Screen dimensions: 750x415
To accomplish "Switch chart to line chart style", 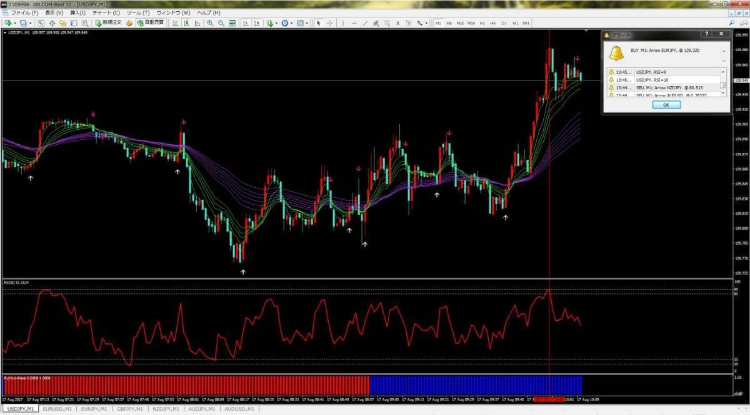I will (197, 23).
